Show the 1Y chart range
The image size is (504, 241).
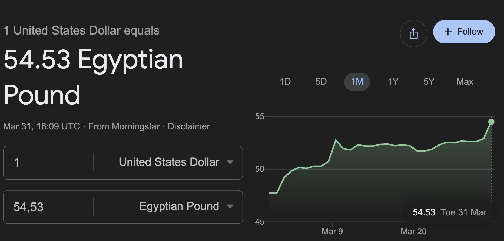(x=393, y=81)
